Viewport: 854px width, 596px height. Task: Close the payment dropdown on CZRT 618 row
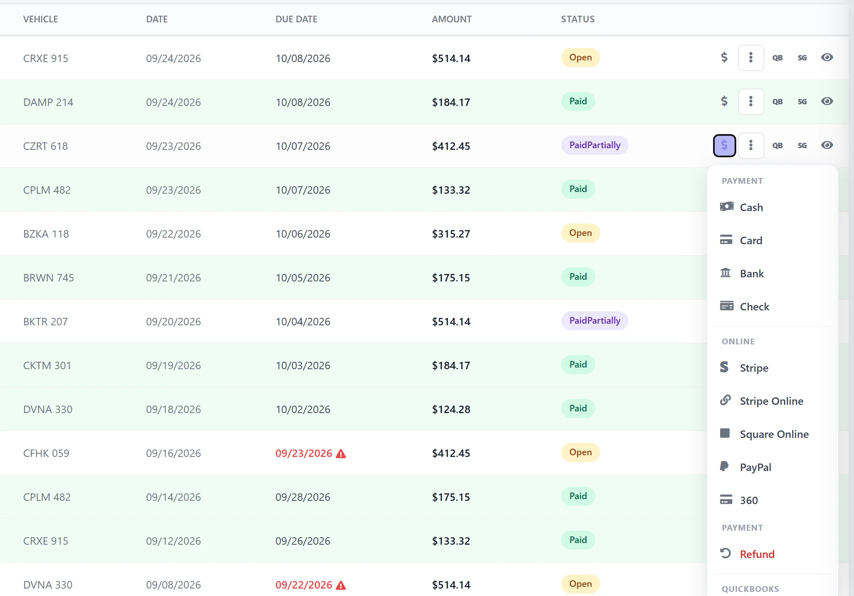click(x=724, y=145)
